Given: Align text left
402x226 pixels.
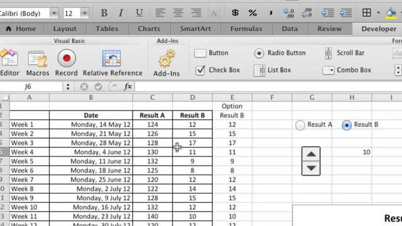Looking at the screenshot, I should 160,13.
